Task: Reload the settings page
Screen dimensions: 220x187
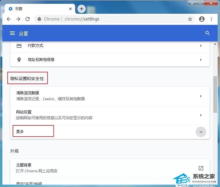Action: 28,19
